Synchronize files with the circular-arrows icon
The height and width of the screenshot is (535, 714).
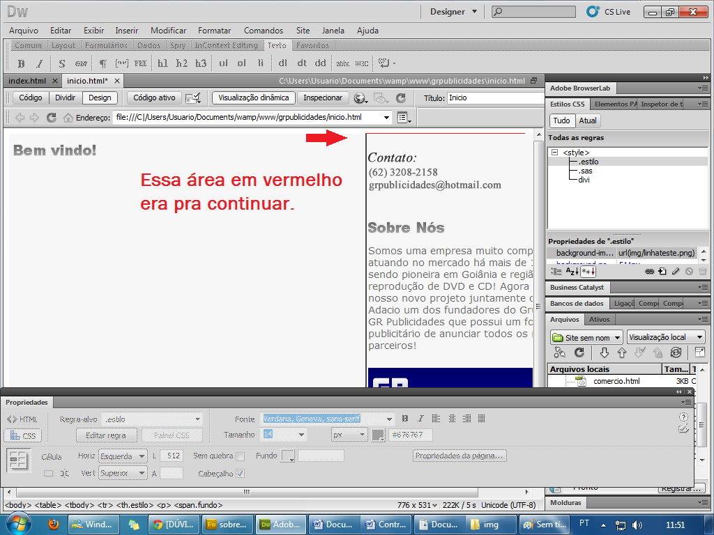coord(676,353)
